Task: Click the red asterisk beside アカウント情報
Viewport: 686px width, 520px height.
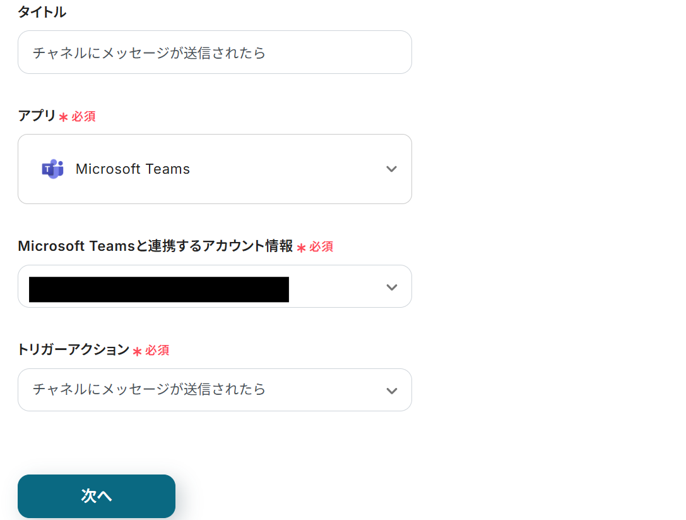Action: pos(301,248)
